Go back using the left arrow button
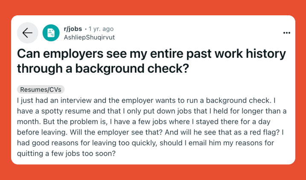This screenshot has width=306, height=180. (x=27, y=33)
